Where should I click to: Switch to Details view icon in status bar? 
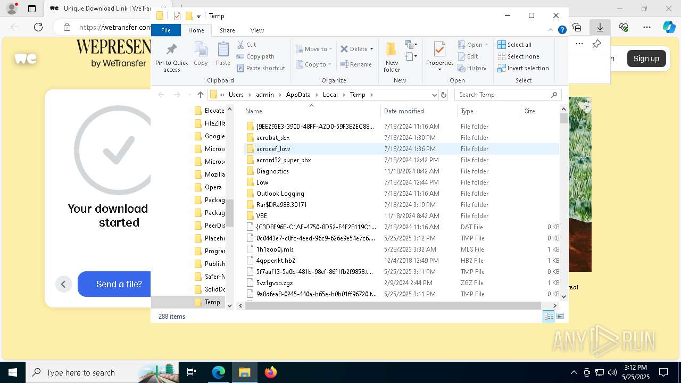[x=549, y=316]
